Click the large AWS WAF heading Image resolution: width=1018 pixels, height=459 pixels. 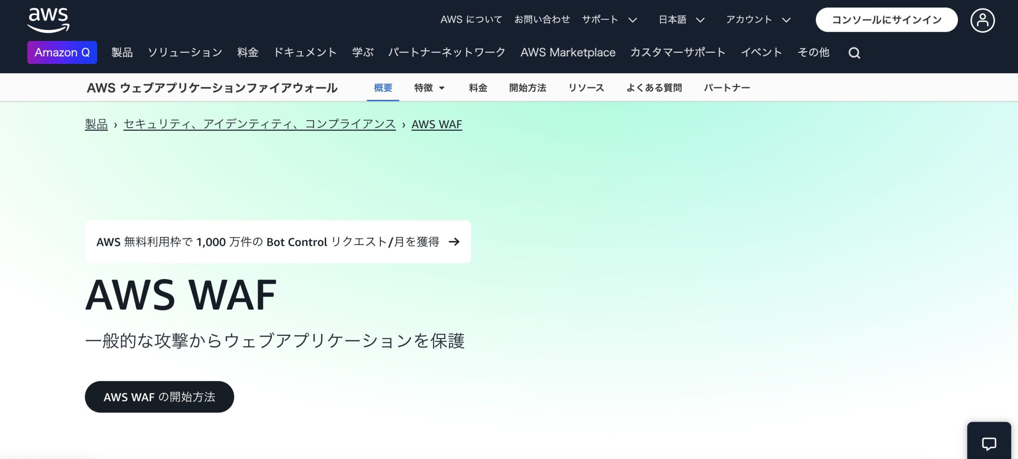(x=181, y=295)
